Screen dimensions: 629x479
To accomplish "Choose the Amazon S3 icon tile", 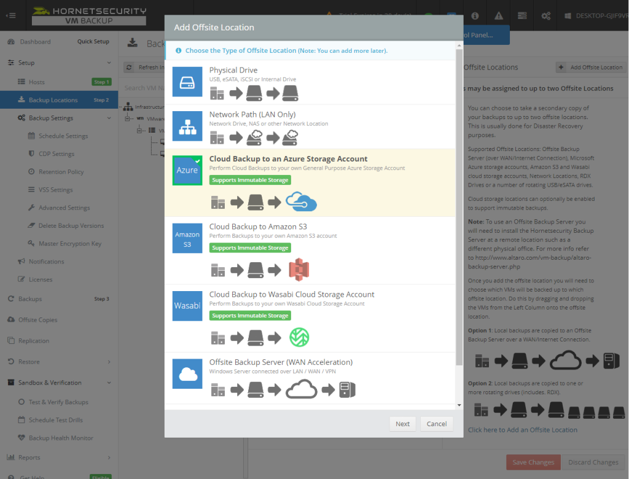I will point(187,238).
